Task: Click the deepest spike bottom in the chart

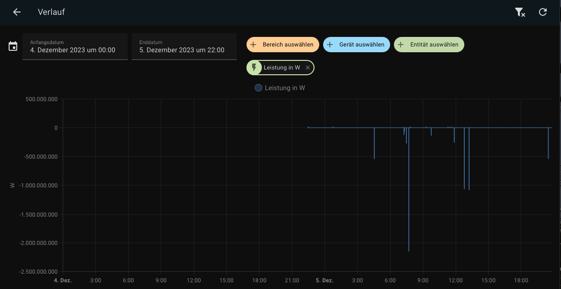Action: click(x=409, y=250)
